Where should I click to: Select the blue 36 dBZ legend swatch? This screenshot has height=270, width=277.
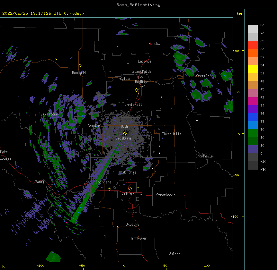(x=253, y=117)
